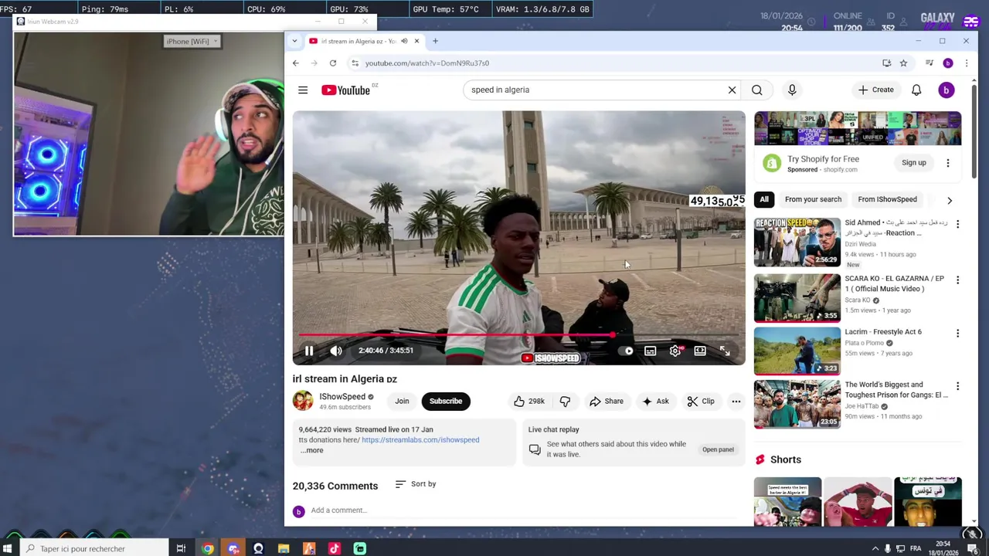Go back using the browser back arrow

pos(296,63)
